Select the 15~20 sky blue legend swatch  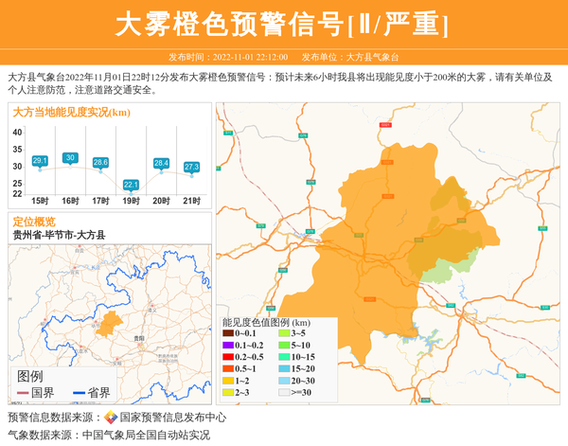click(x=284, y=369)
